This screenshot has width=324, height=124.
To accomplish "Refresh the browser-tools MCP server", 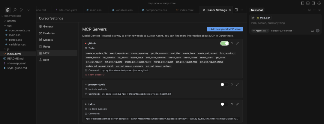I will [x=232, y=84].
